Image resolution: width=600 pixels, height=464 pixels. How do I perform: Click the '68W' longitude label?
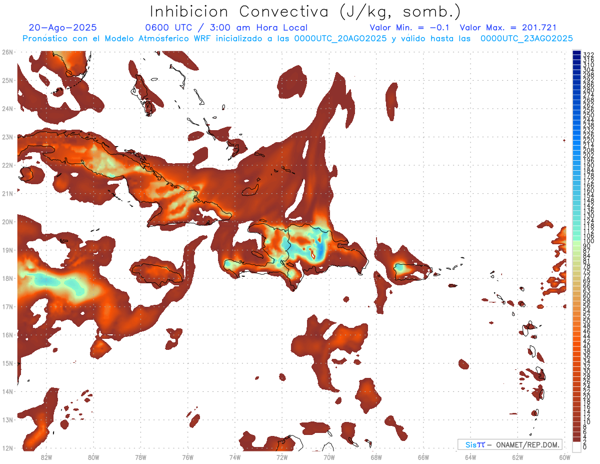coord(376,457)
